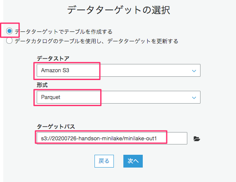
Task: Click the 形式 field label
Action: (42, 85)
